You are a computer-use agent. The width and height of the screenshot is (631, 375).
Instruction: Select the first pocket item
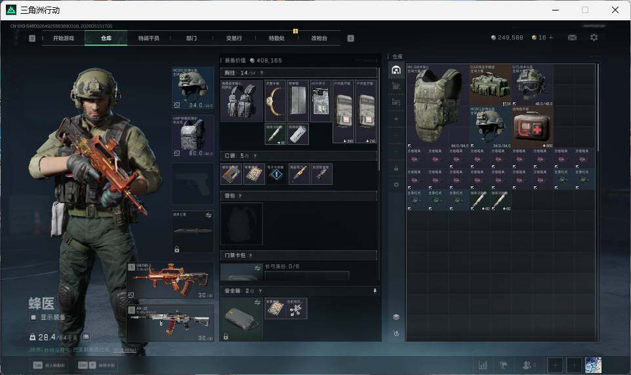click(231, 174)
